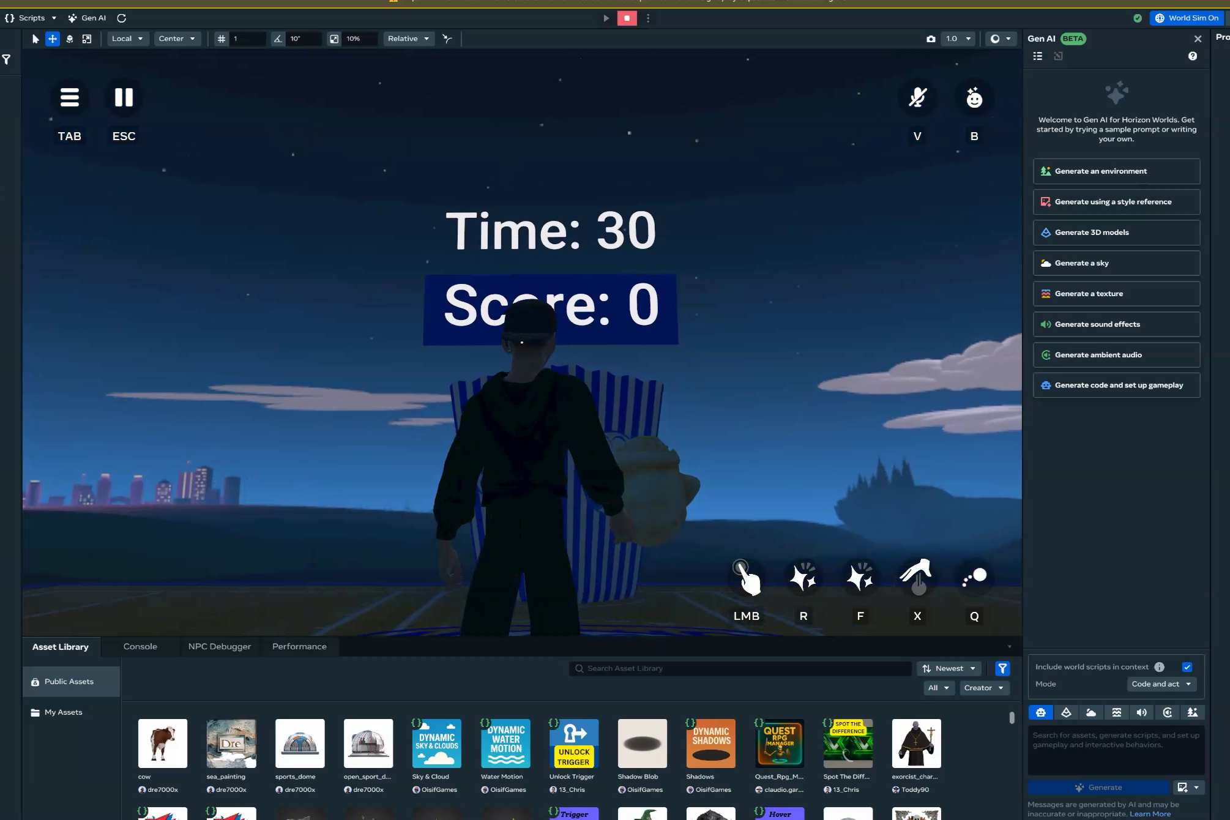
Task: Uncheck include world scripts in context
Action: [x=1187, y=667]
